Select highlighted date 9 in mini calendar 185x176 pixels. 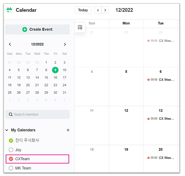(x=55, y=70)
